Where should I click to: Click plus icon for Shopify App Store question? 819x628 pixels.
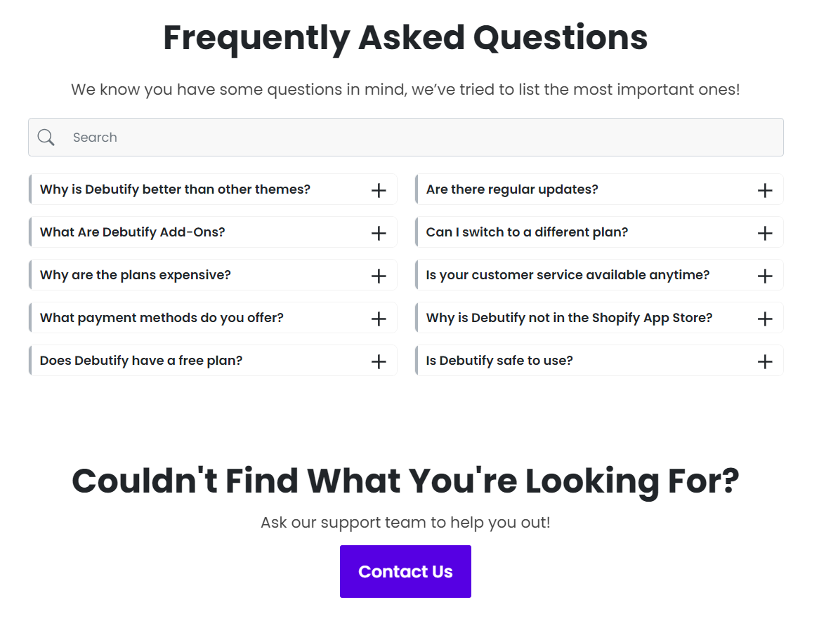[765, 319]
